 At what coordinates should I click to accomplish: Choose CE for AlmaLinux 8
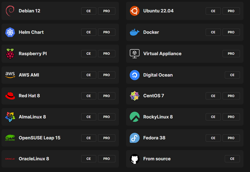coord(89,117)
